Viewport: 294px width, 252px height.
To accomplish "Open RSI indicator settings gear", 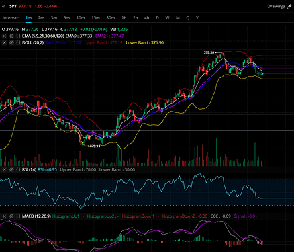I will (x=11, y=170).
